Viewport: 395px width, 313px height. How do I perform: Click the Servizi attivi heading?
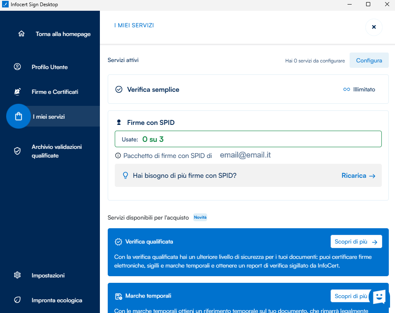pos(123,60)
